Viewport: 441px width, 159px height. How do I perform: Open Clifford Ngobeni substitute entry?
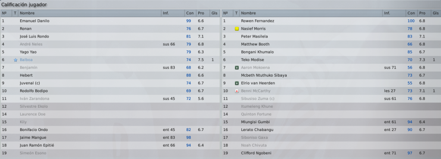coord(331,153)
